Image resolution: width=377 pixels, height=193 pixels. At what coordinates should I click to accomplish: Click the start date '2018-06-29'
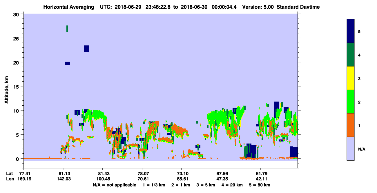click(x=129, y=7)
